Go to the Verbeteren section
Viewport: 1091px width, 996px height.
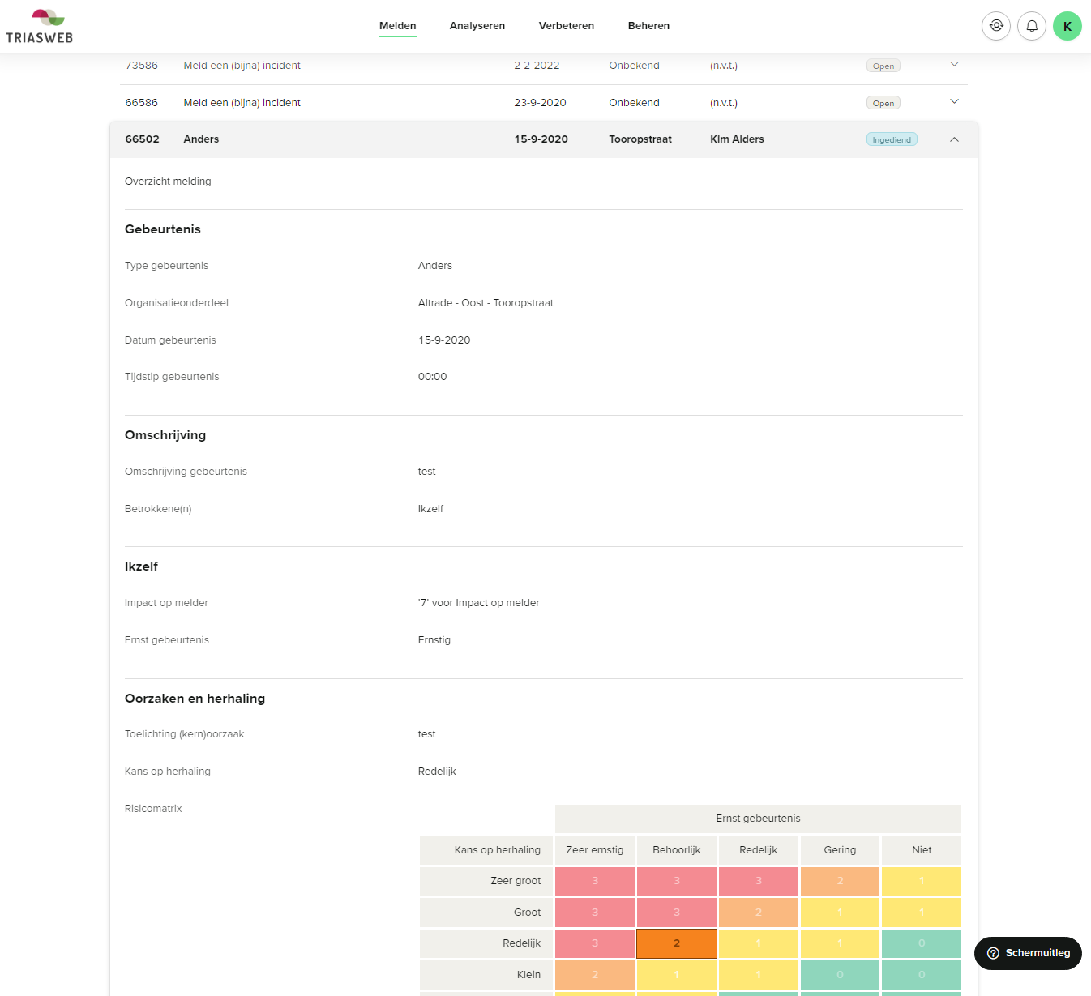[566, 26]
